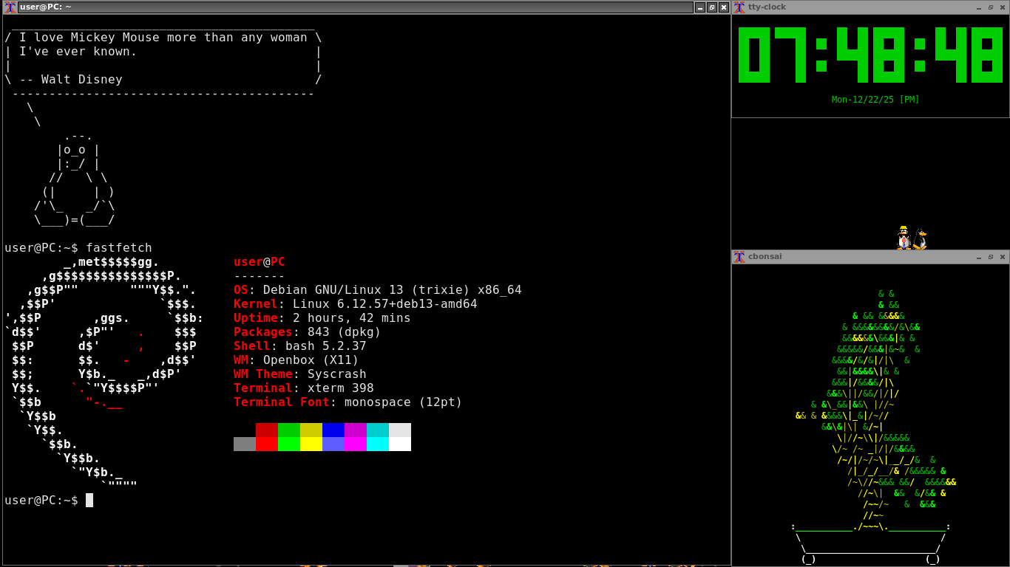Click the black desktop penguin without a hat

click(920, 239)
